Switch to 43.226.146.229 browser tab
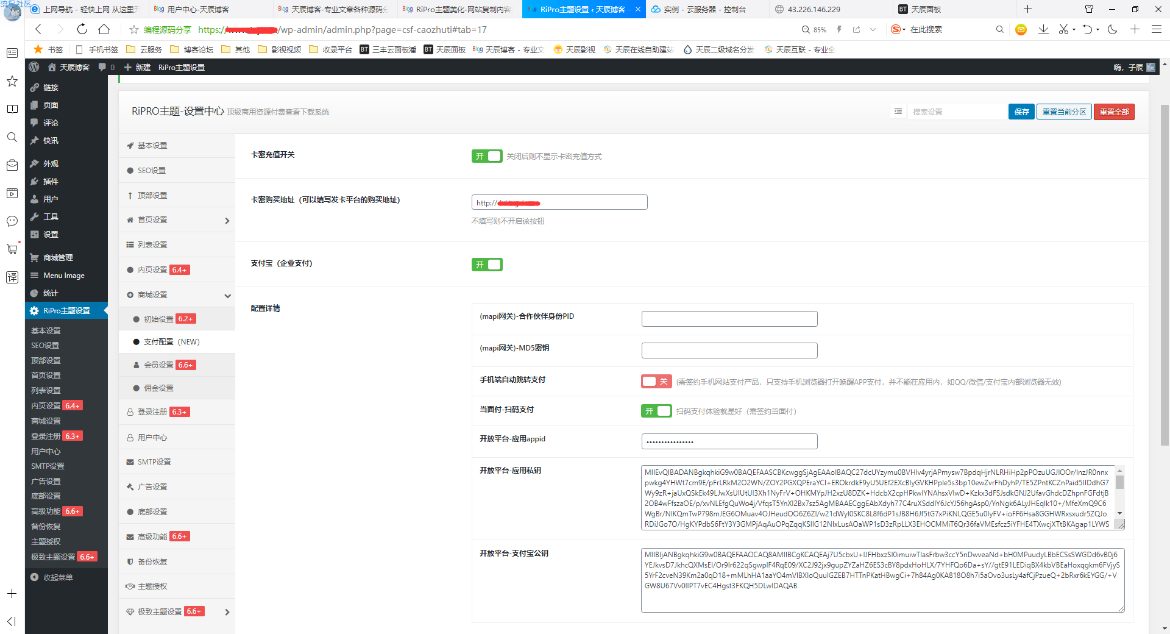Screen dimensions: 1170x634 (831, 9)
